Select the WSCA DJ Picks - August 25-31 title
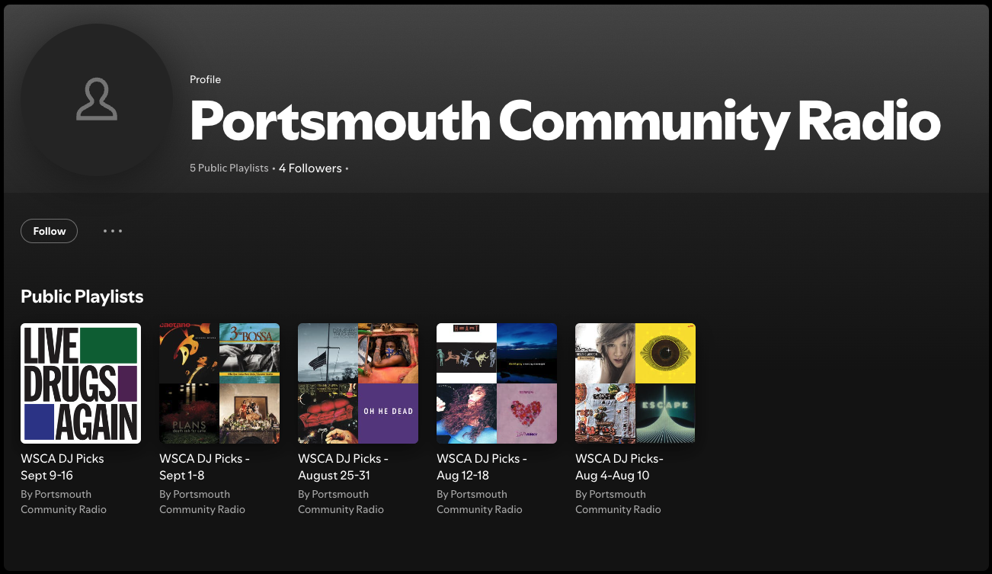 343,467
